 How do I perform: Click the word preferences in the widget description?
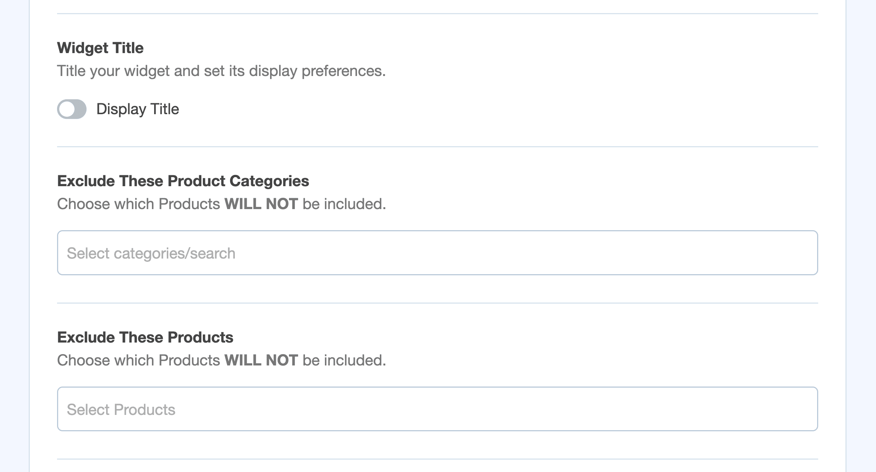(x=343, y=71)
